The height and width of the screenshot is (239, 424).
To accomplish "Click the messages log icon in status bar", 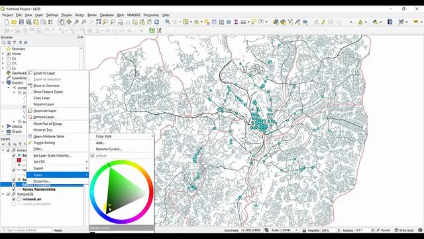I will pos(420,230).
